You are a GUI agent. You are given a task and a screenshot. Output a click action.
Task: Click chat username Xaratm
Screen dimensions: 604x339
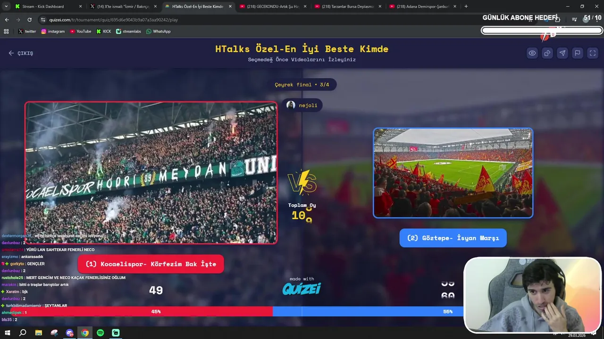13,291
